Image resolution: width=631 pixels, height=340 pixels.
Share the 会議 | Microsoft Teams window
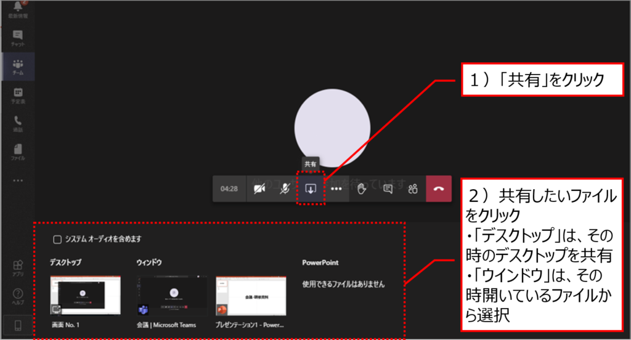pos(172,296)
